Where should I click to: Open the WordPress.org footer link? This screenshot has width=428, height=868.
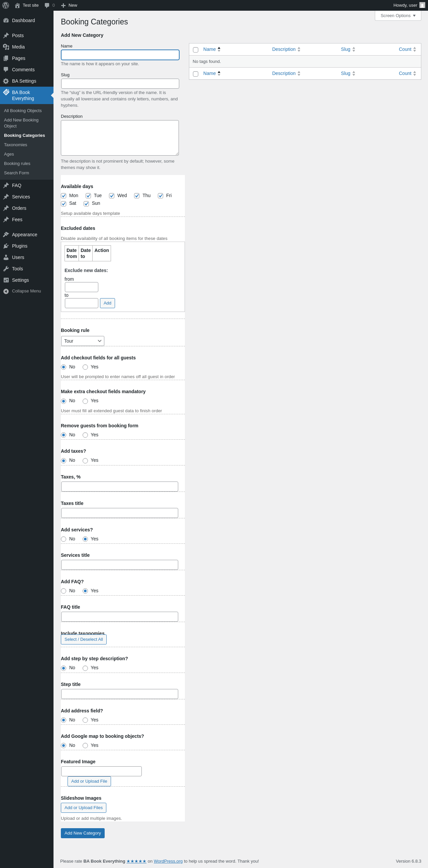(x=168, y=861)
